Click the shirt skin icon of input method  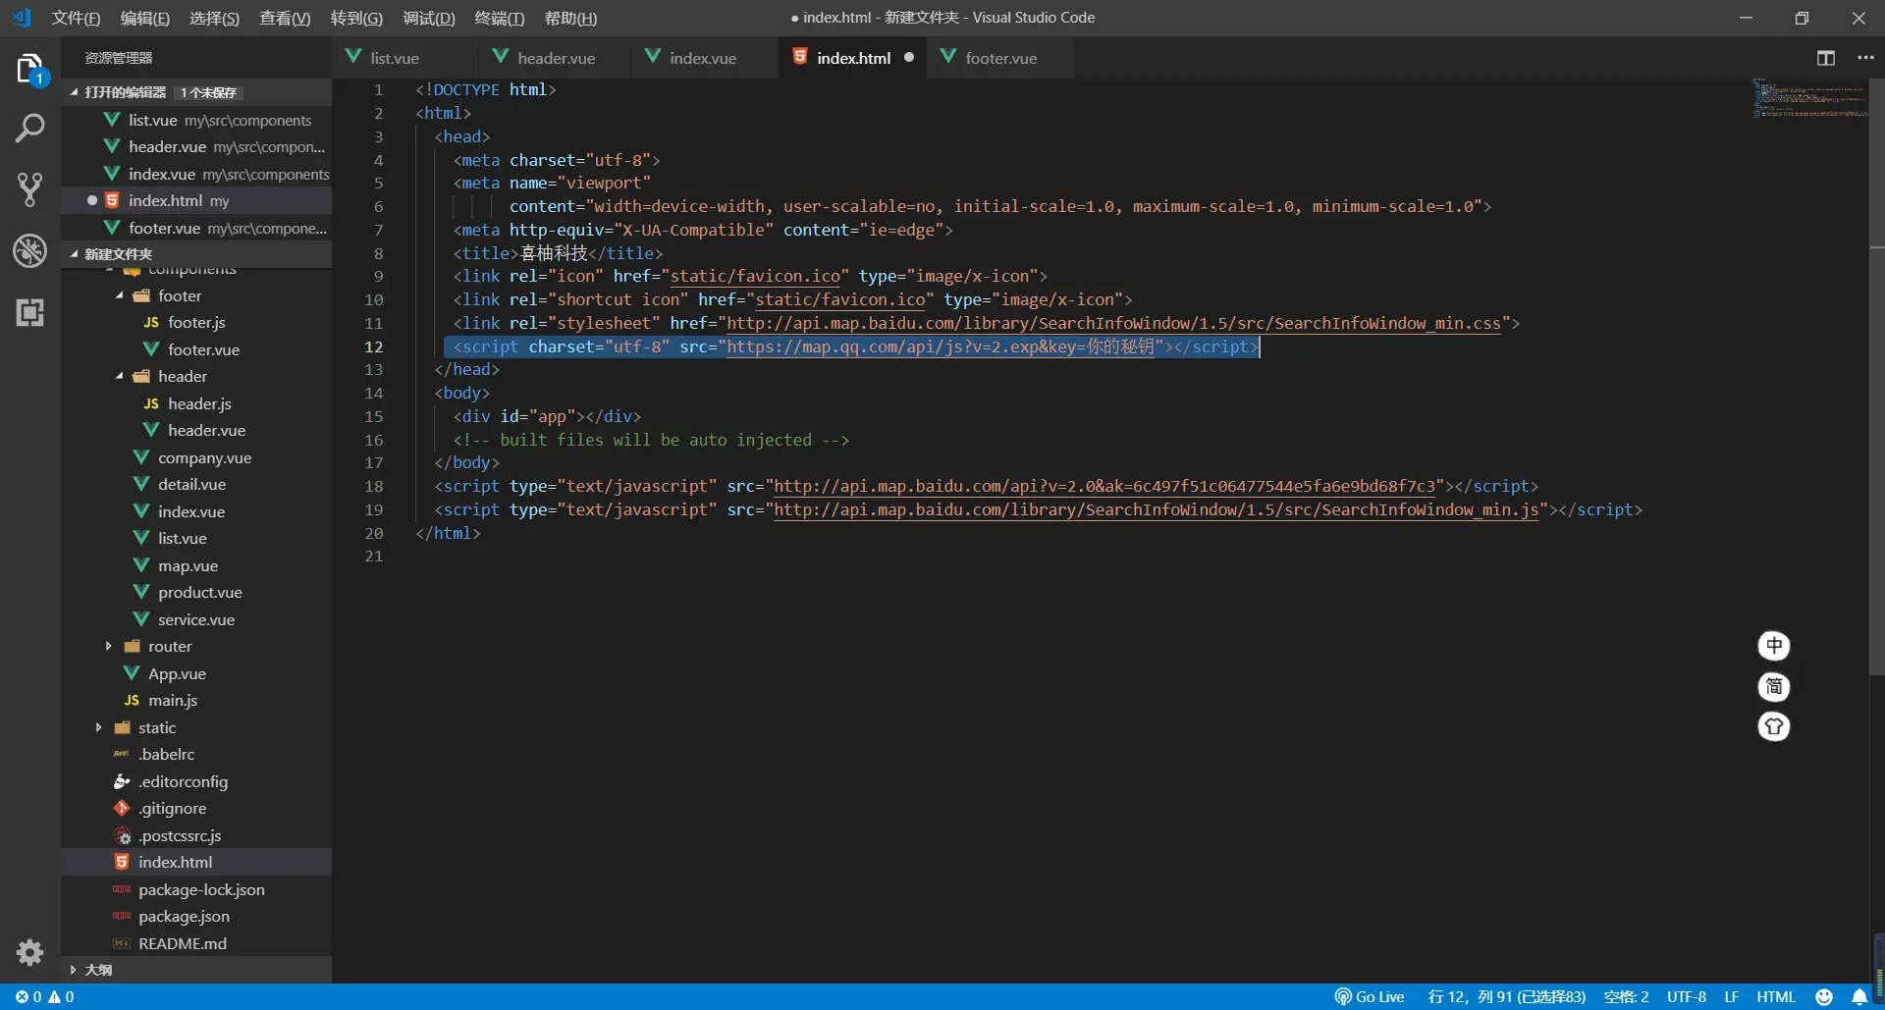click(1774, 726)
